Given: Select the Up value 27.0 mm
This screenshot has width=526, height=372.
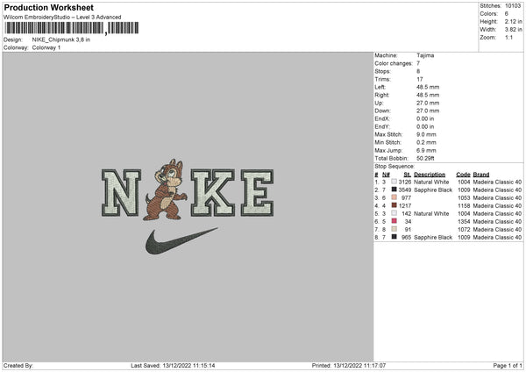Looking at the screenshot, I should coord(428,103).
